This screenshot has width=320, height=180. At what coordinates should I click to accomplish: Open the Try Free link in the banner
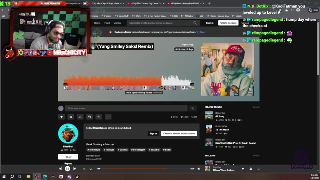(200, 32)
